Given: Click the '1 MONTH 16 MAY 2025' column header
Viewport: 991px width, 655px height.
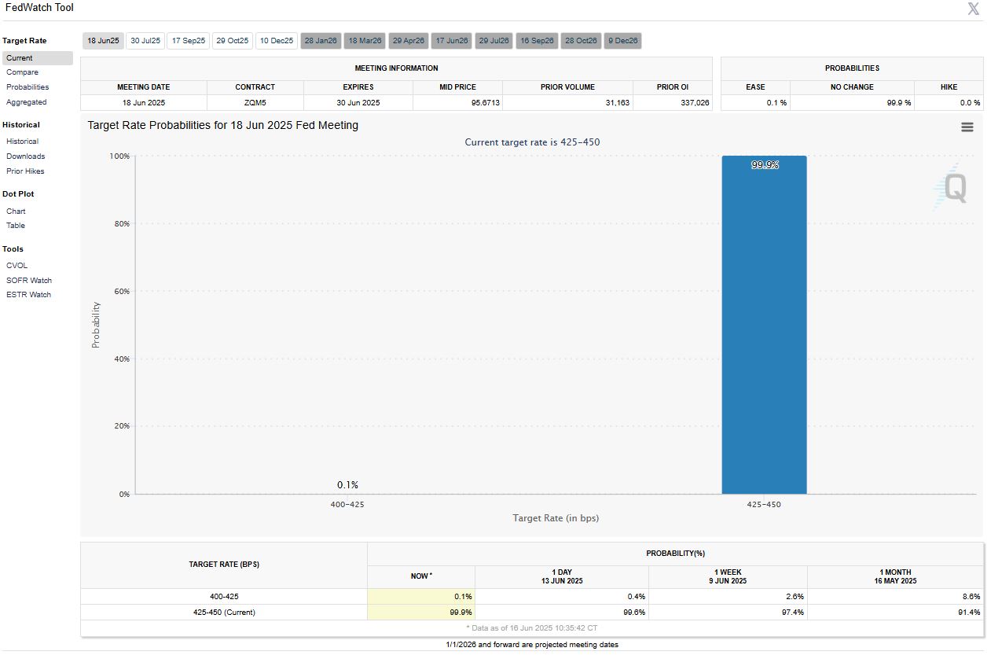Looking at the screenshot, I should point(895,576).
